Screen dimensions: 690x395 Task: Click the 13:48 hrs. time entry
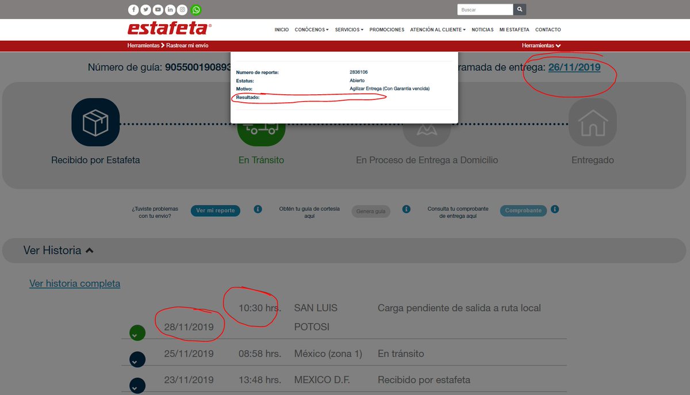click(x=260, y=380)
